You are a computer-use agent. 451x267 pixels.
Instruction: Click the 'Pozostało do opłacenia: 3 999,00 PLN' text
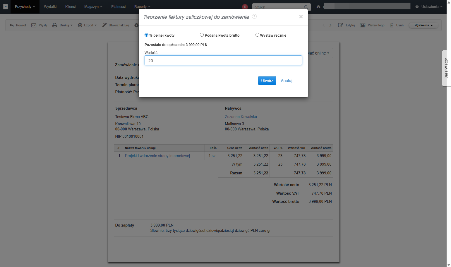click(176, 45)
